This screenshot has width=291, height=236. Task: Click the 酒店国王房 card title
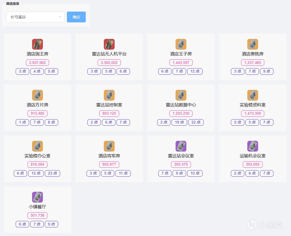[37, 54]
